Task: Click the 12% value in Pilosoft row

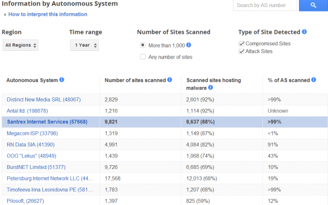Action: click(x=273, y=201)
